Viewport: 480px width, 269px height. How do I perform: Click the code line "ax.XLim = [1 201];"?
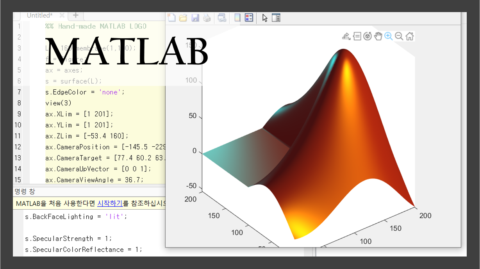click(79, 114)
